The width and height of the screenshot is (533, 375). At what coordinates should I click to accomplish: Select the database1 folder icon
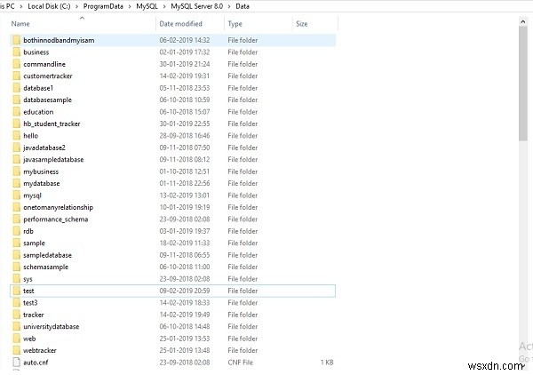pos(16,88)
